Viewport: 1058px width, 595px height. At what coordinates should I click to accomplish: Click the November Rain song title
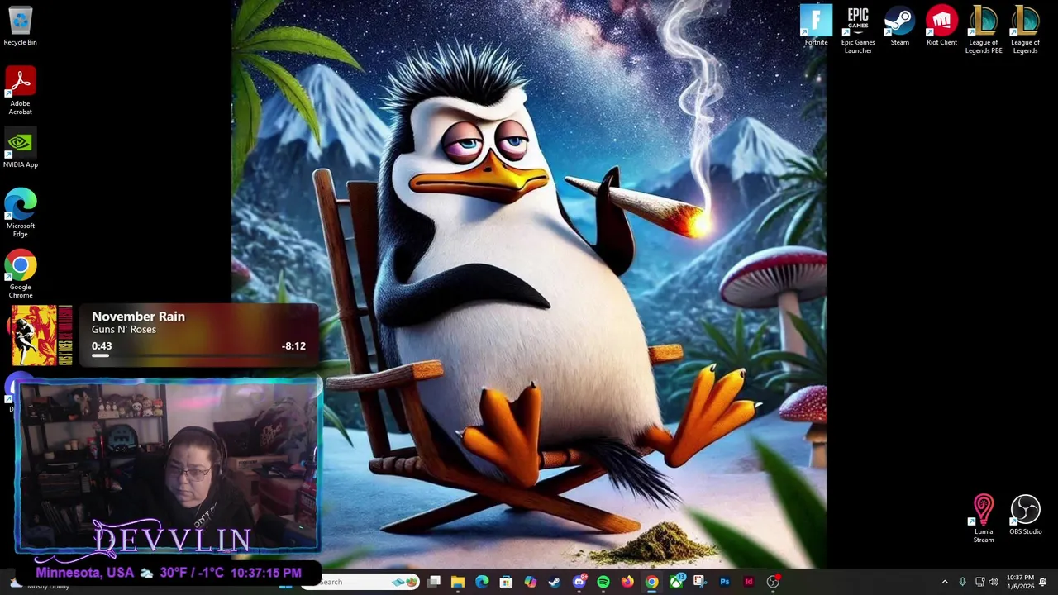(138, 317)
